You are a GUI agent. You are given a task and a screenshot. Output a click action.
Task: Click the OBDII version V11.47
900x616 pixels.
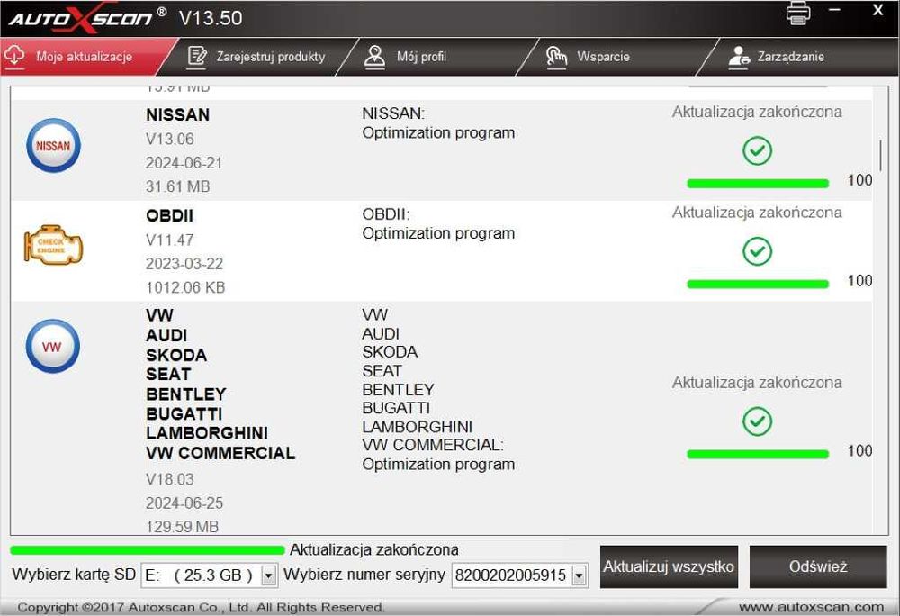[170, 240]
